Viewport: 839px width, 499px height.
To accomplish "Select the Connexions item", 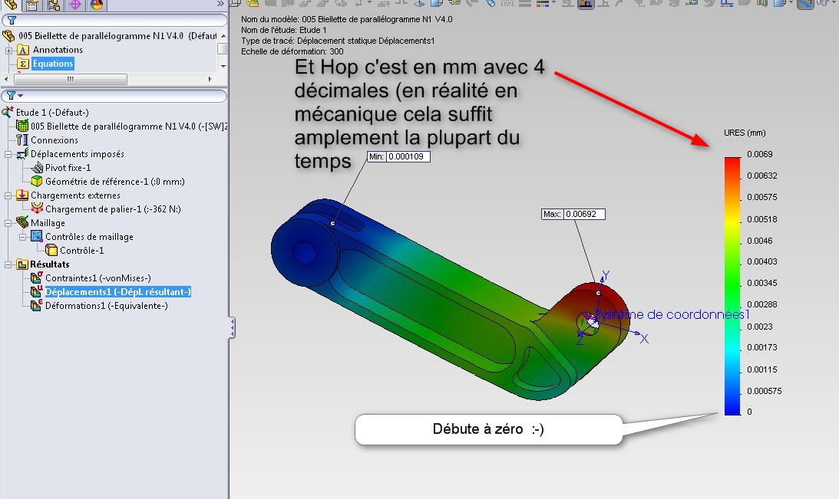I will (x=54, y=140).
